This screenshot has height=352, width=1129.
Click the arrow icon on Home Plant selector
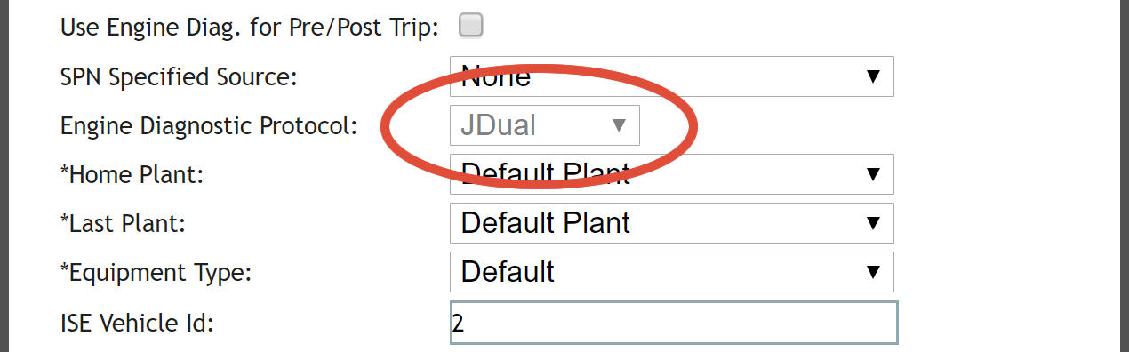[x=872, y=174]
